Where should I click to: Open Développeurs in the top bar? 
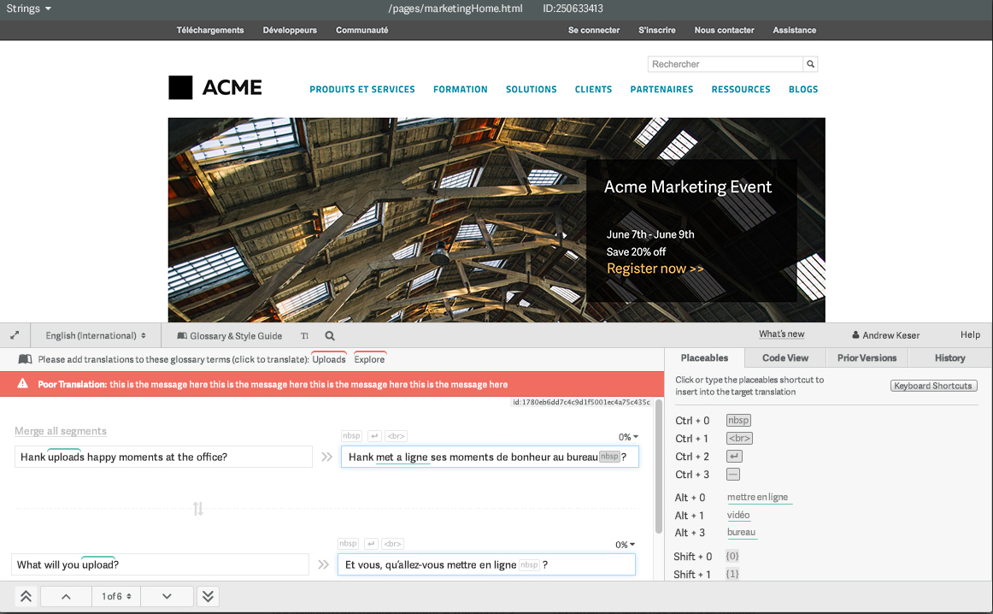290,30
